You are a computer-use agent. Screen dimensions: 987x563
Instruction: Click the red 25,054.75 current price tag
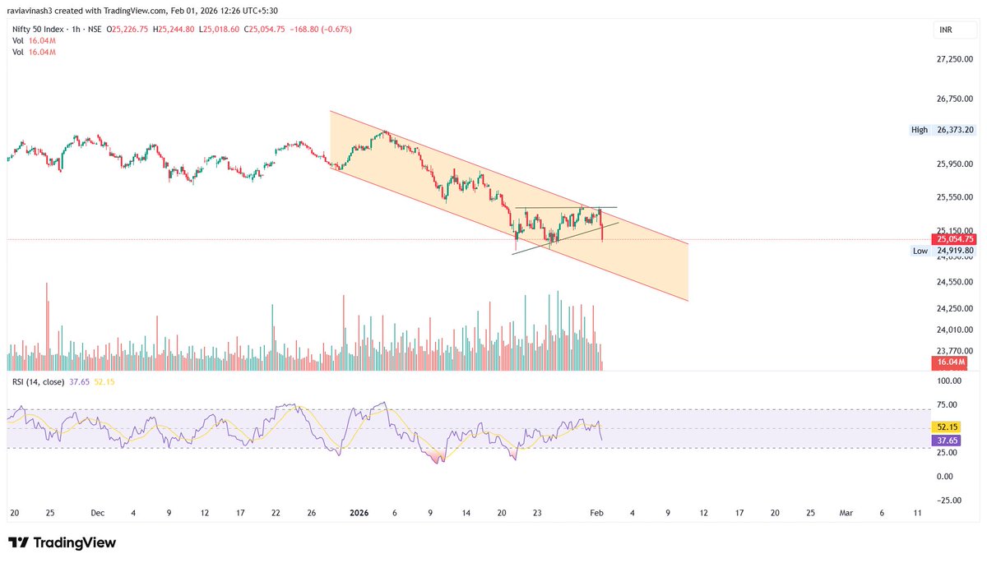(x=953, y=239)
